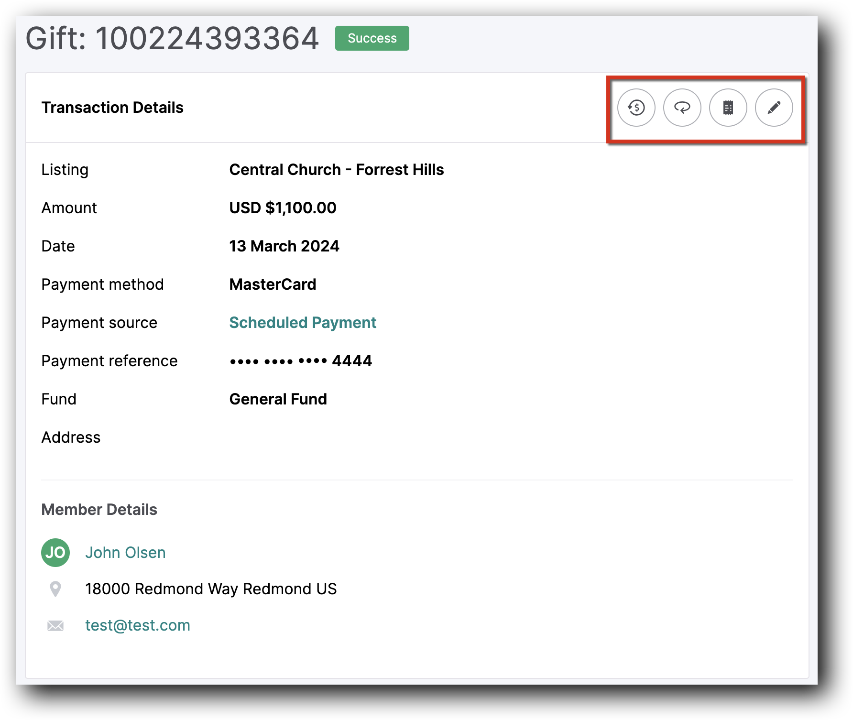Screen dimensions: 853x720
Task: Click the retry transaction loop icon
Action: [682, 108]
